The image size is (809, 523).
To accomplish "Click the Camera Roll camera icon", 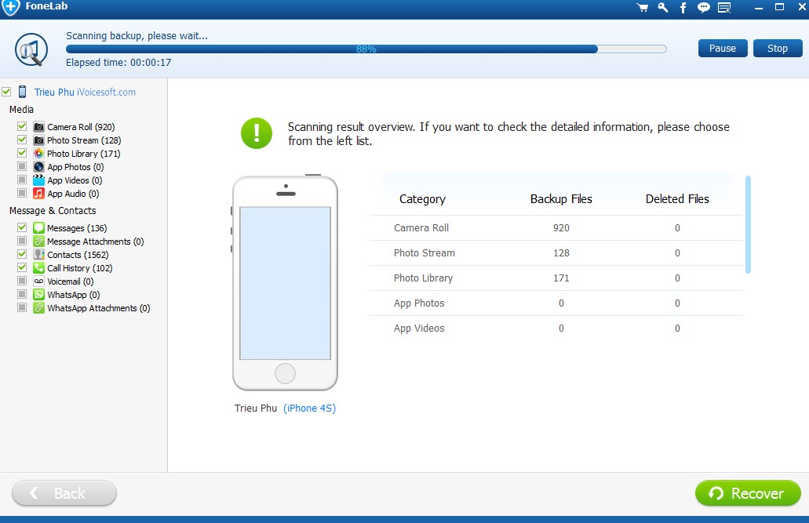I will pos(38,126).
